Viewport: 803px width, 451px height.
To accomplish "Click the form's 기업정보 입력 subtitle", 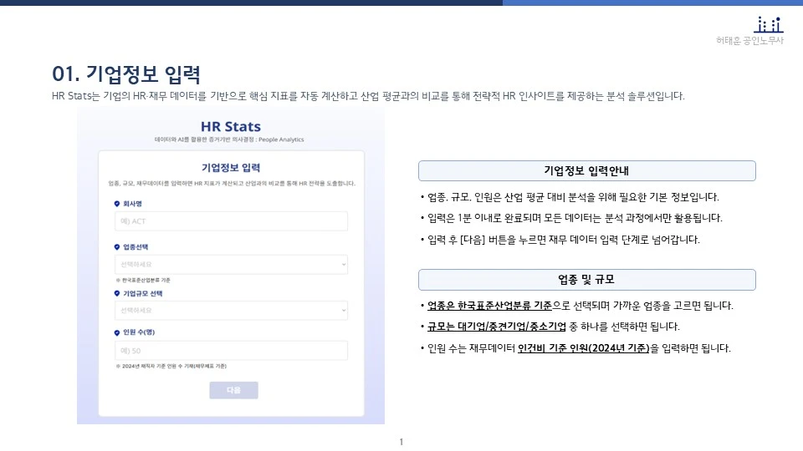I will coord(231,168).
